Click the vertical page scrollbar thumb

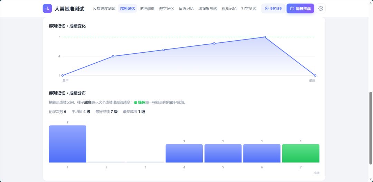pos(370,128)
